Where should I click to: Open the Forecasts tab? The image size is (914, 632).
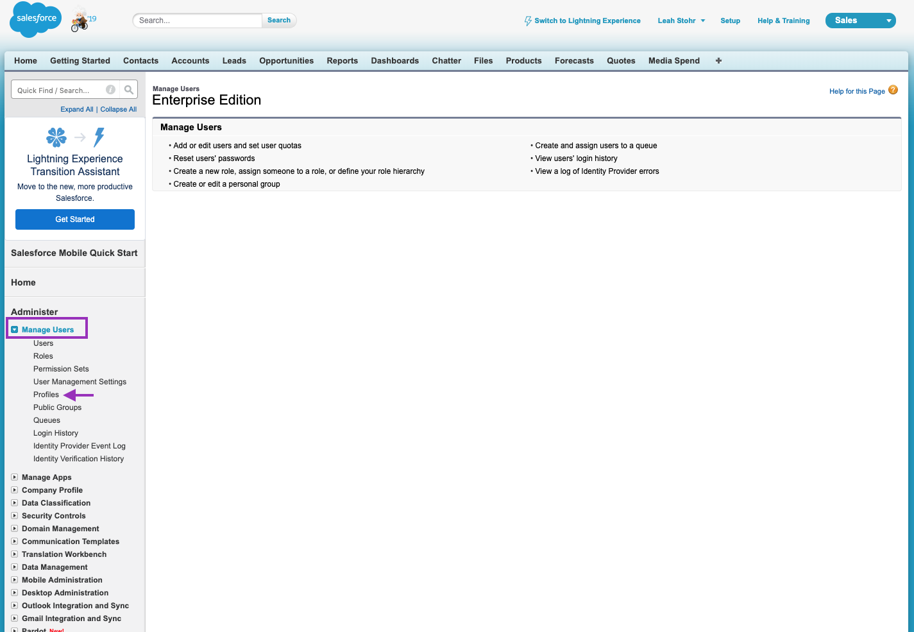574,60
